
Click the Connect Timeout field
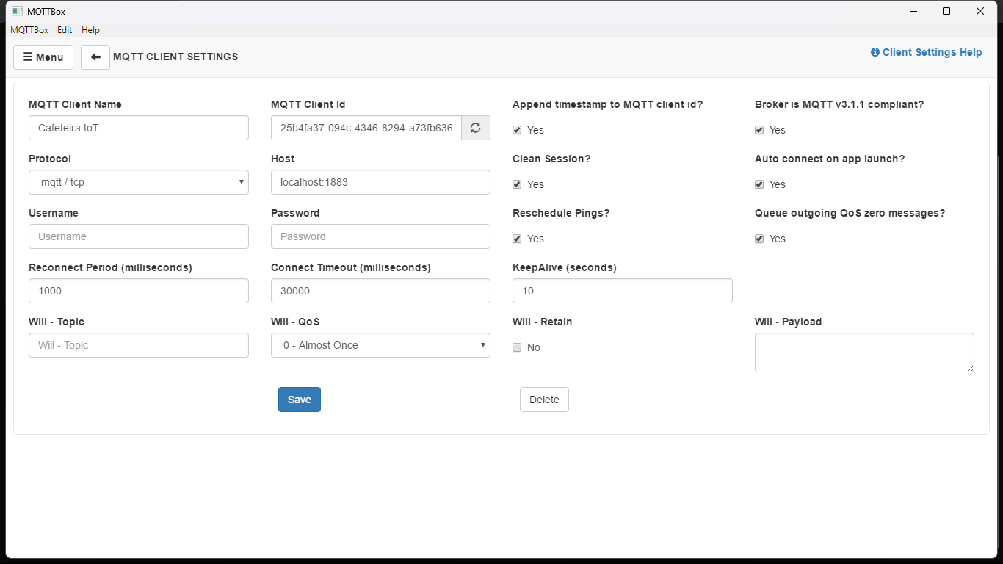[x=380, y=291]
